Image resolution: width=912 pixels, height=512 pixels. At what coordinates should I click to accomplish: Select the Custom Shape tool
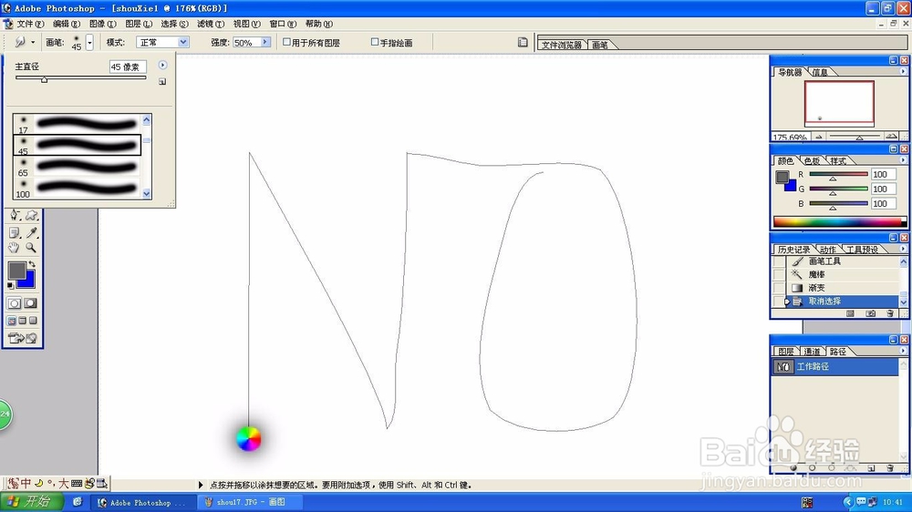(31, 215)
